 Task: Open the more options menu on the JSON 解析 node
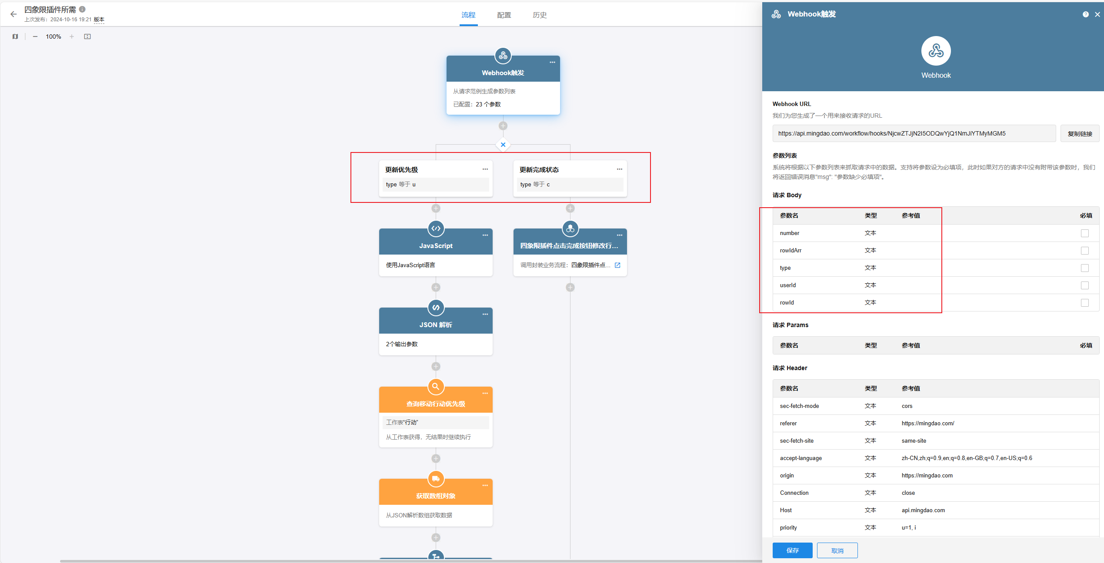pos(485,314)
